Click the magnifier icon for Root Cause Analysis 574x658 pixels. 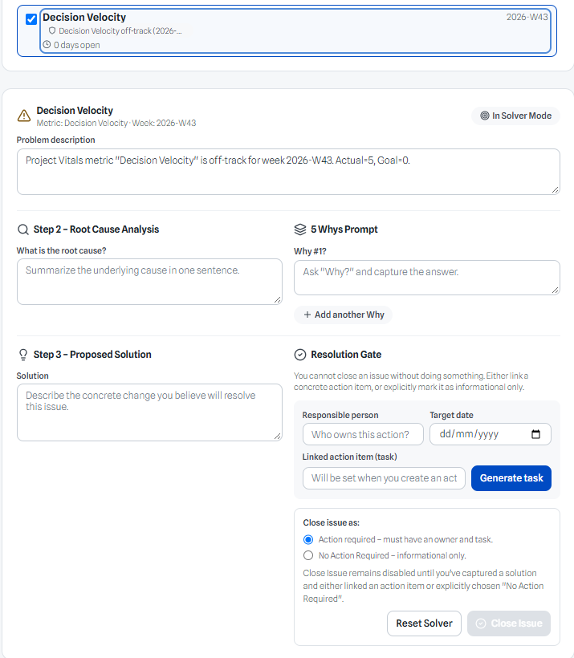click(23, 229)
